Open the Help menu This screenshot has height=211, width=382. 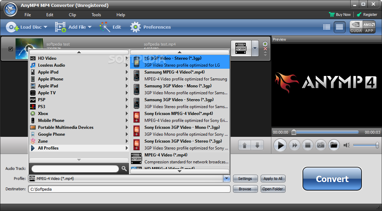(121, 15)
